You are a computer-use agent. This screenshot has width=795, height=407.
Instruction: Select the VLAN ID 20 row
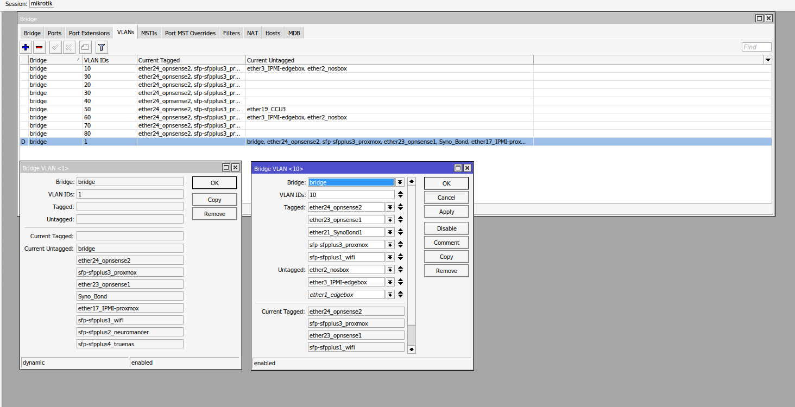[x=396, y=85]
